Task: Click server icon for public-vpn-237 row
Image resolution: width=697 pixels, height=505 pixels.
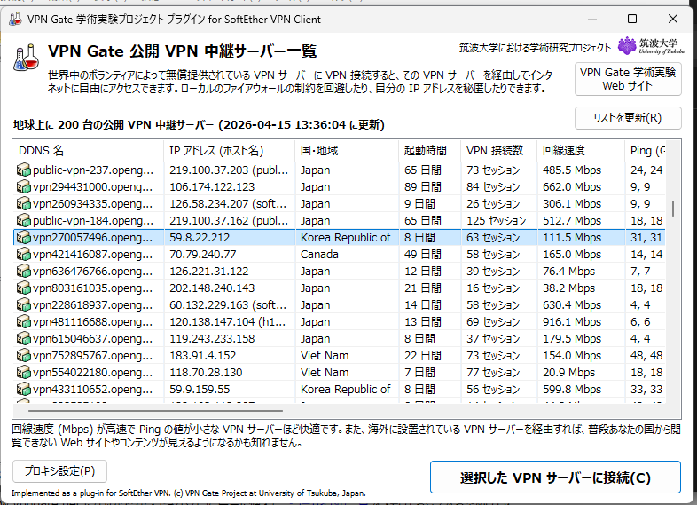Action: (24, 170)
